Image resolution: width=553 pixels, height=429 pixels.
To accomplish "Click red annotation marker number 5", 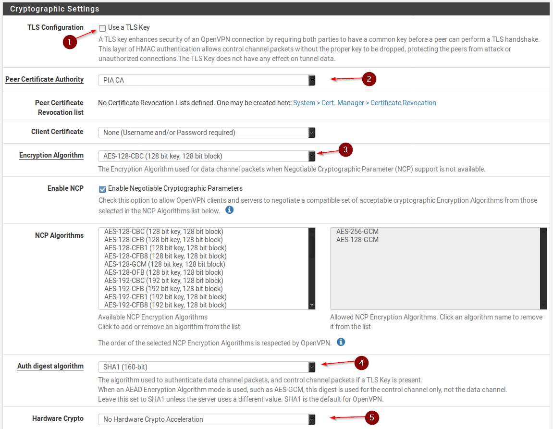I will (x=372, y=418).
